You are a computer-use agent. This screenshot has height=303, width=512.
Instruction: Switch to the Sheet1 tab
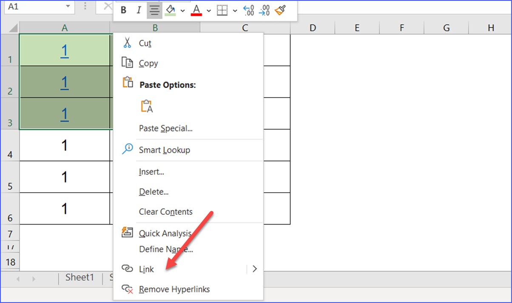(x=80, y=277)
